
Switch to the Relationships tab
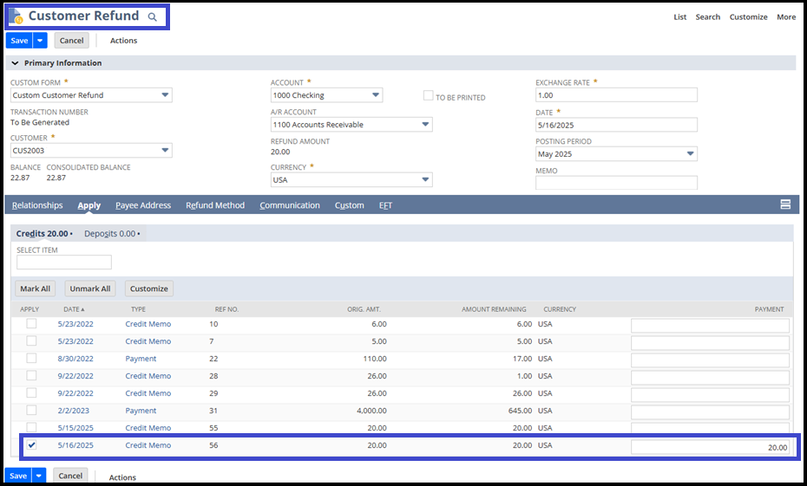37,205
